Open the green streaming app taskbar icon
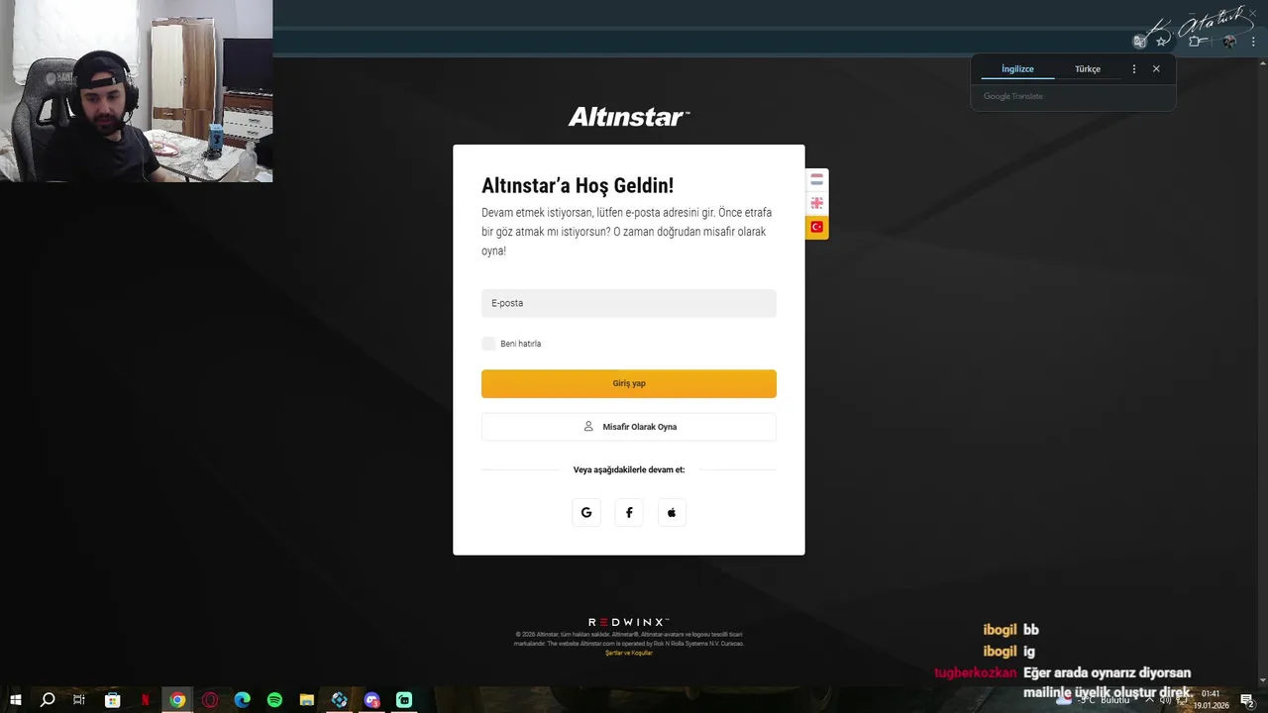1268x713 pixels. click(x=404, y=700)
